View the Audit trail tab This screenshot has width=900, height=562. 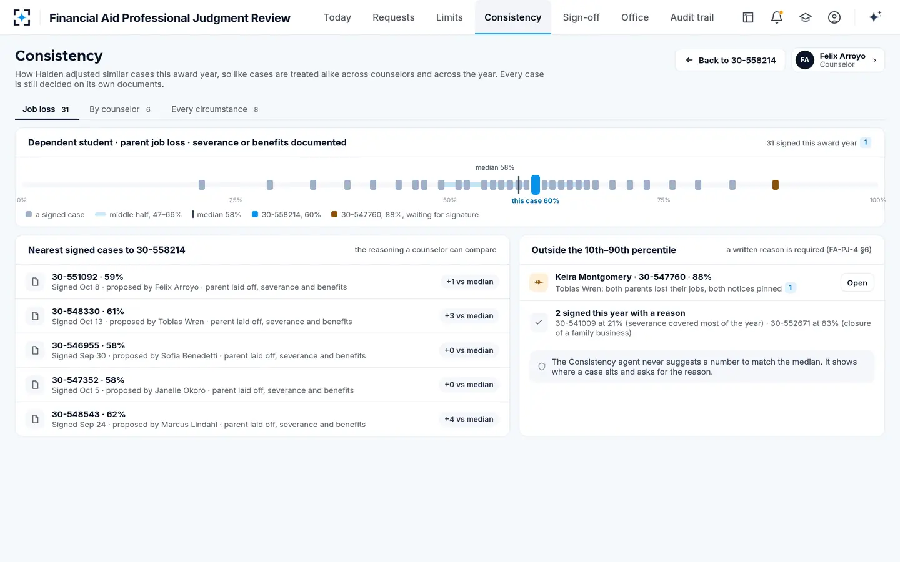pos(692,17)
